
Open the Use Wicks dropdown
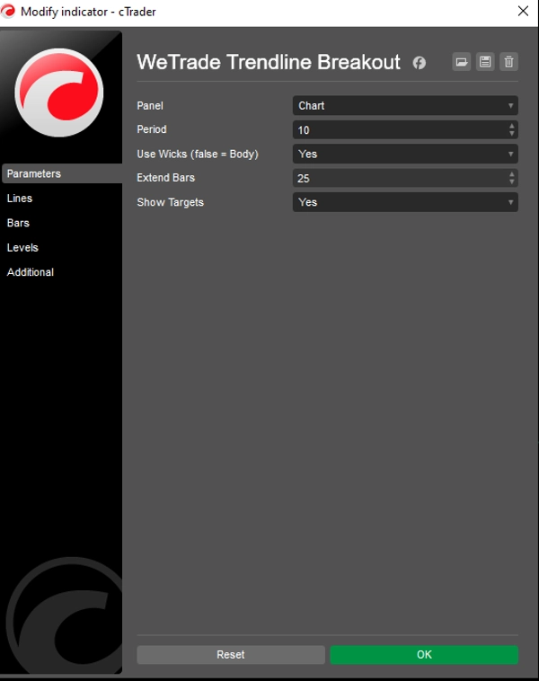(405, 155)
